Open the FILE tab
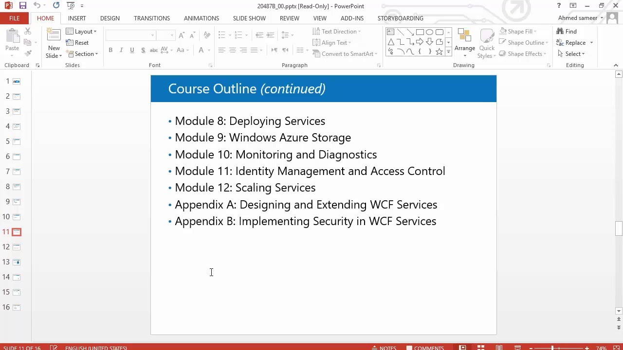Screen dimensions: 623x350 (x=15, y=18)
